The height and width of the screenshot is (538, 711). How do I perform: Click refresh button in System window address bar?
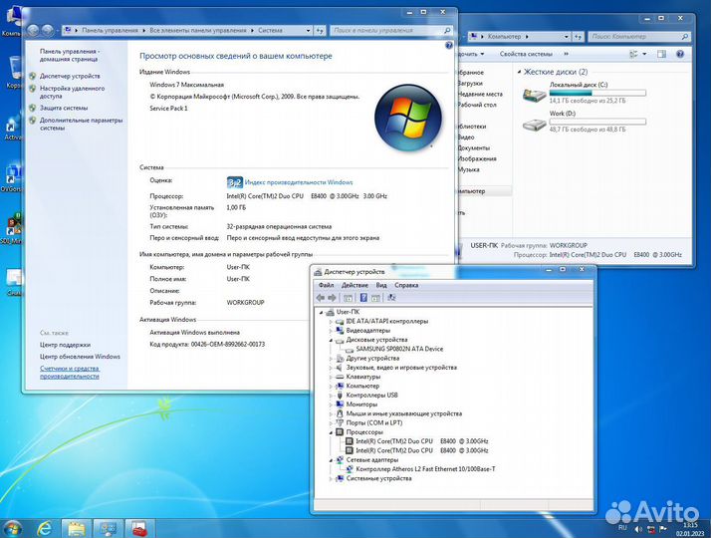coord(320,31)
